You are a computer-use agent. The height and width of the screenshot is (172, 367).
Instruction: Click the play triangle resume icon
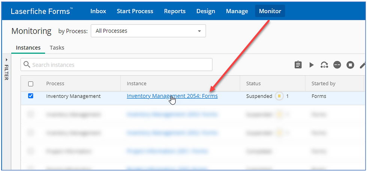pyautogui.click(x=312, y=65)
